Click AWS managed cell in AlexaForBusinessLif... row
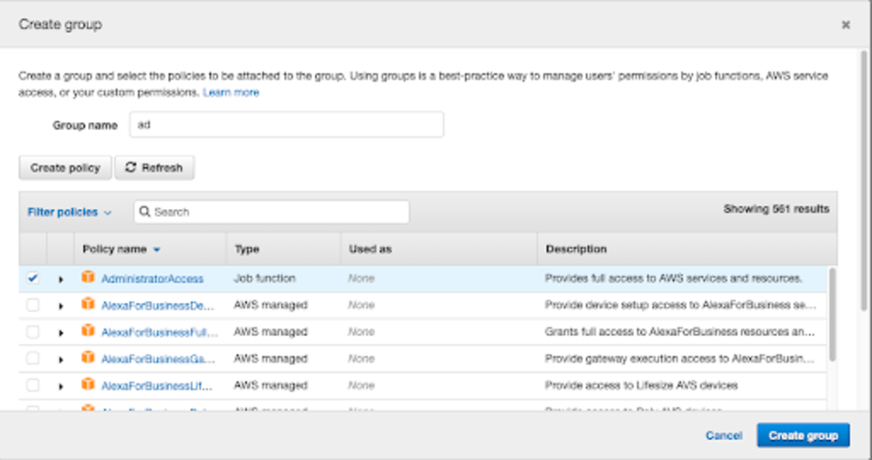Image resolution: width=872 pixels, height=460 pixels. point(270,385)
